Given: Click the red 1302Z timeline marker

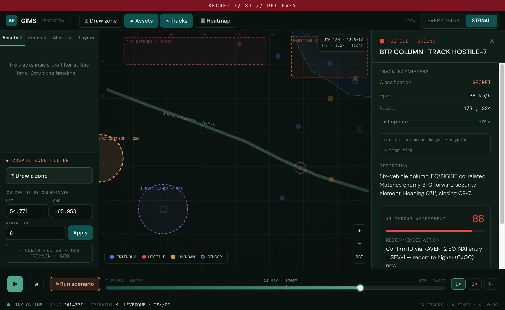Looking at the screenshot, I should (x=286, y=288).
